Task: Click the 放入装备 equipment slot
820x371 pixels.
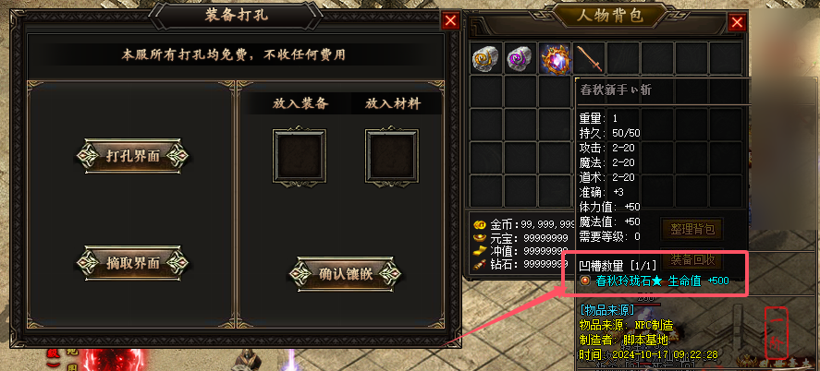Action: 300,156
